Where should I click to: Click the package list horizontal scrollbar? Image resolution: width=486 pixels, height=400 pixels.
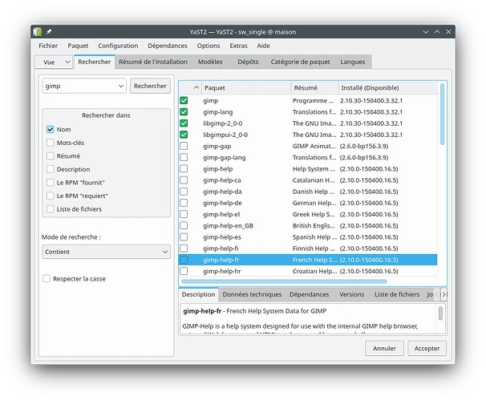(x=284, y=281)
